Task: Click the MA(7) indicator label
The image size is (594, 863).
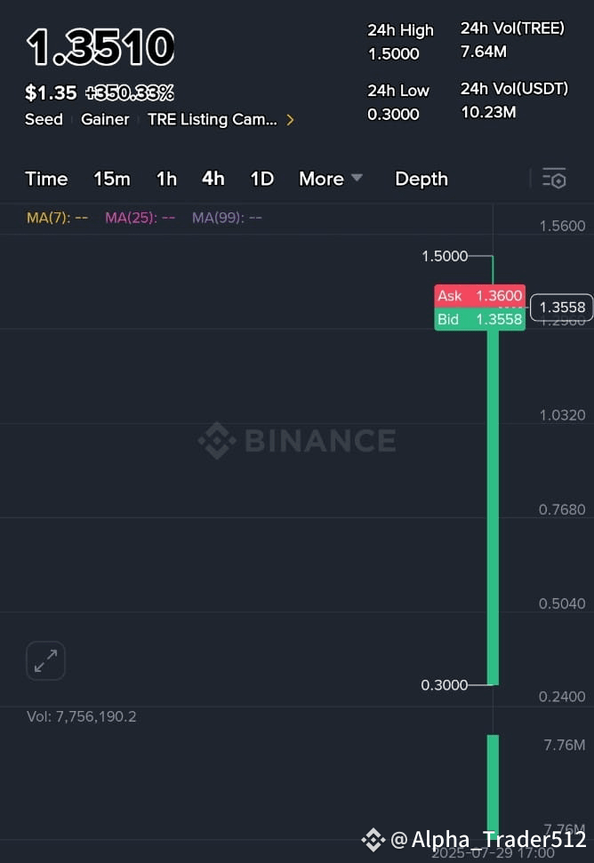Action: point(57,218)
